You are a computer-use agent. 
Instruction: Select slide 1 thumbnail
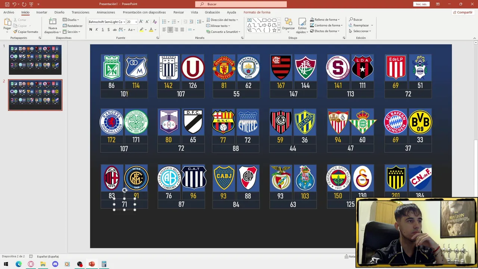[35, 60]
